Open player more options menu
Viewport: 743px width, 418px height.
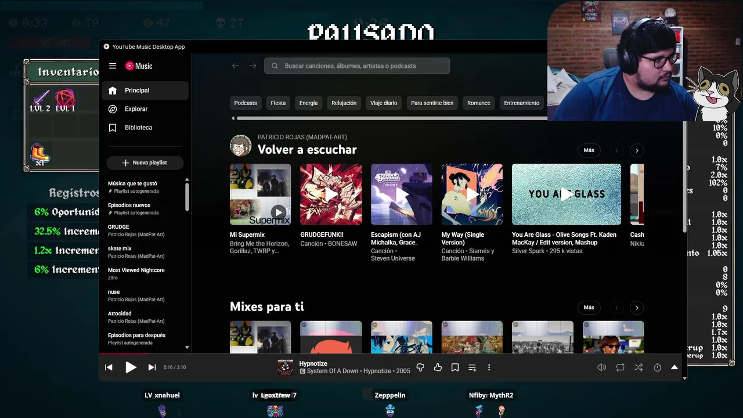point(489,367)
